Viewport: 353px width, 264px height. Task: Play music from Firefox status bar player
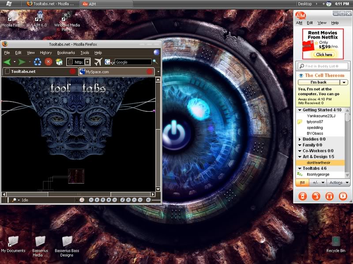click(97, 200)
